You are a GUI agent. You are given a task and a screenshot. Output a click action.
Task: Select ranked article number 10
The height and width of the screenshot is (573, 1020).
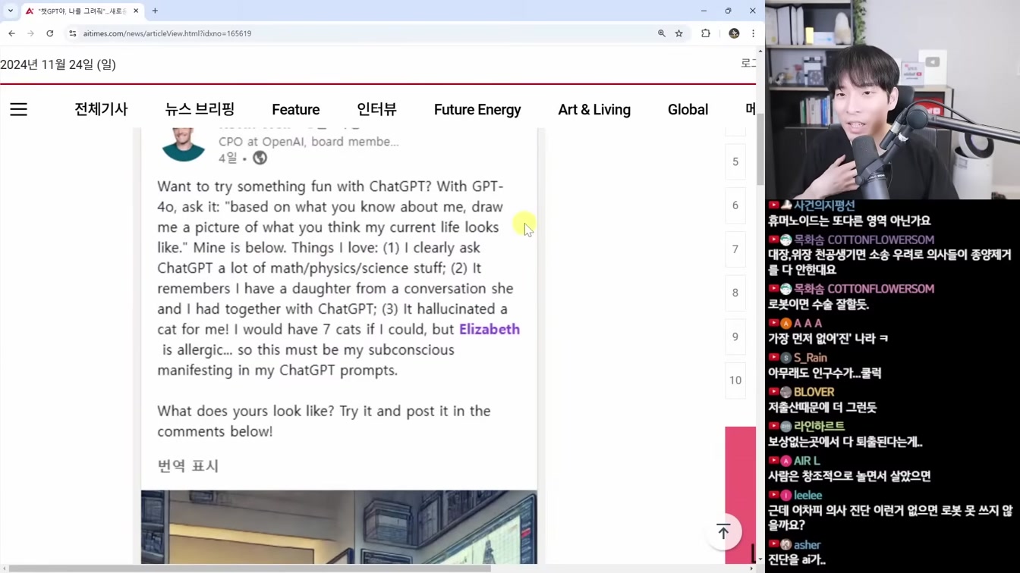[x=735, y=380]
